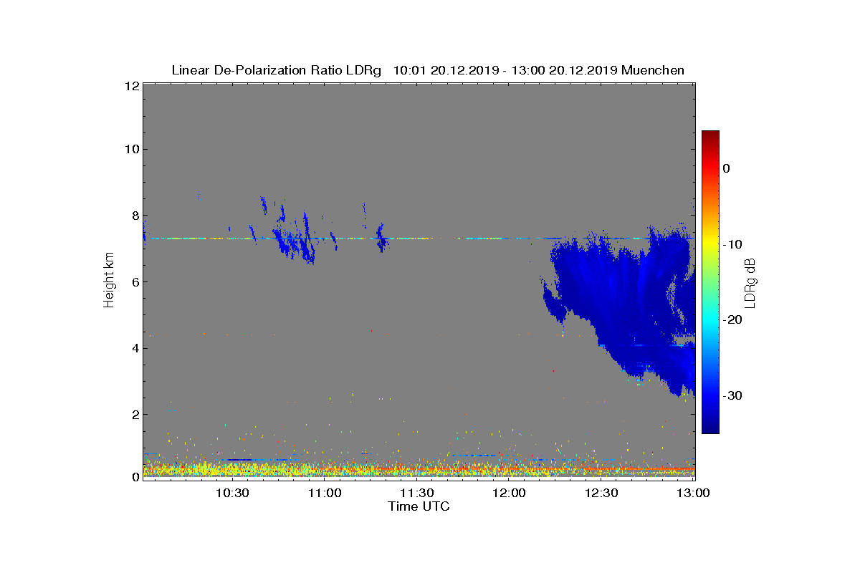
Task: Click the 13:00 time tick label
Action: pos(693,493)
